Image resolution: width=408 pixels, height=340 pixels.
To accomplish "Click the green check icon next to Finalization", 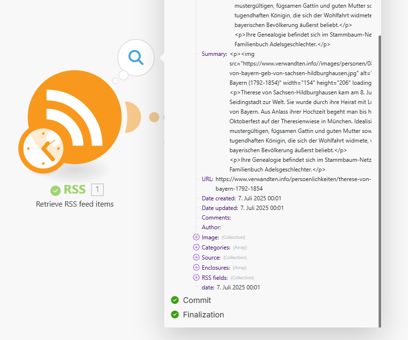I will [x=175, y=315].
